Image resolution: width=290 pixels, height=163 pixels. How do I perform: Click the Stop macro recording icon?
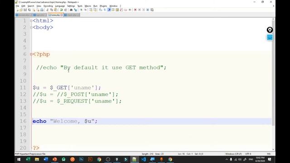point(140,10)
